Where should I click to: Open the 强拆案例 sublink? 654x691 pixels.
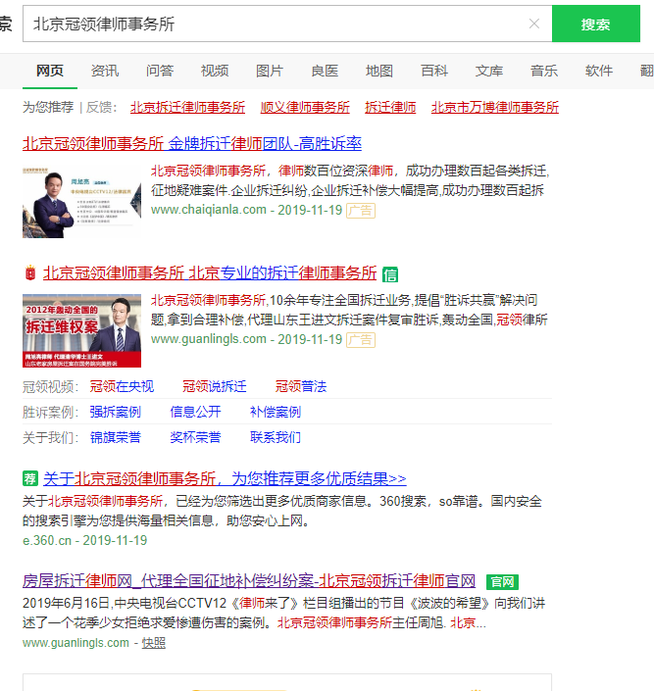pyautogui.click(x=115, y=412)
